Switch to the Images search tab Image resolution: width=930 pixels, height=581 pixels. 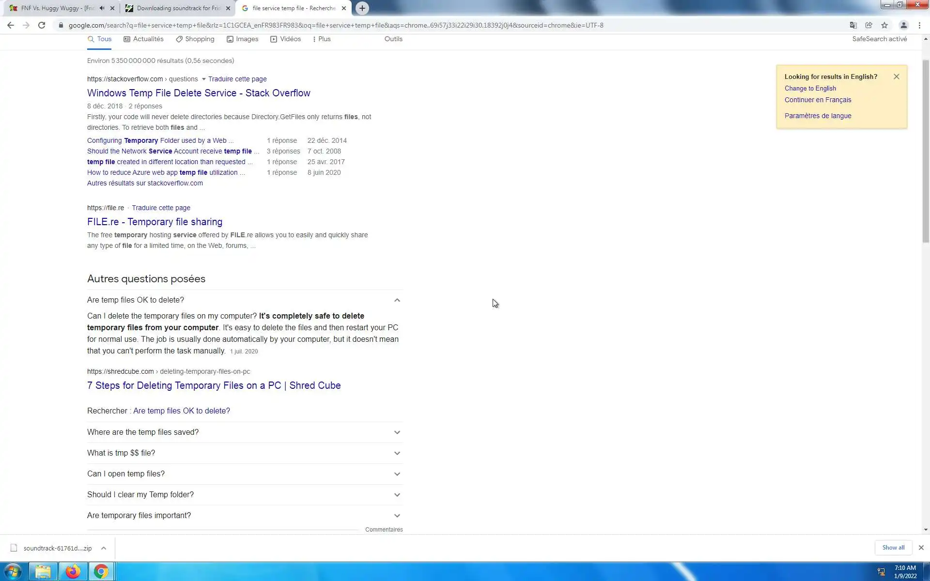(242, 39)
